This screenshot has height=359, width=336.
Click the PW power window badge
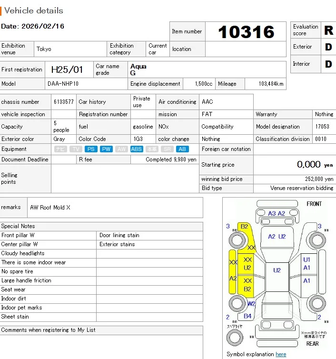pyautogui.click(x=106, y=149)
